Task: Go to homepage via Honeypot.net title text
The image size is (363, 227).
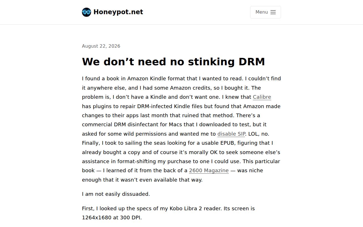Action: click(x=118, y=12)
